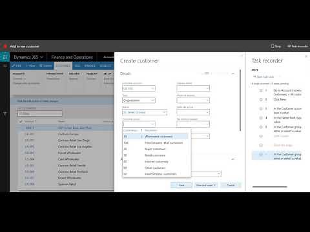The image size is (310, 232).
Task: Click step 4 Name field icon
Action: pyautogui.click(x=261, y=118)
